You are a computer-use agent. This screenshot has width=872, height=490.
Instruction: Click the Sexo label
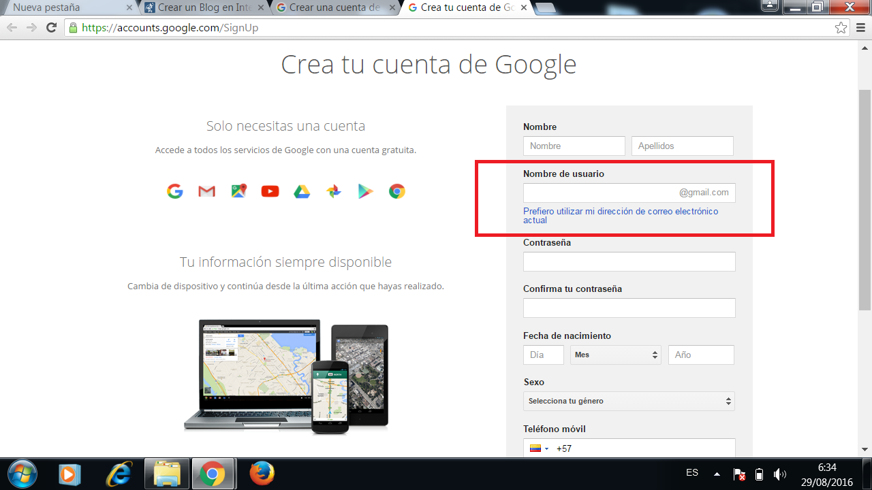click(x=533, y=382)
